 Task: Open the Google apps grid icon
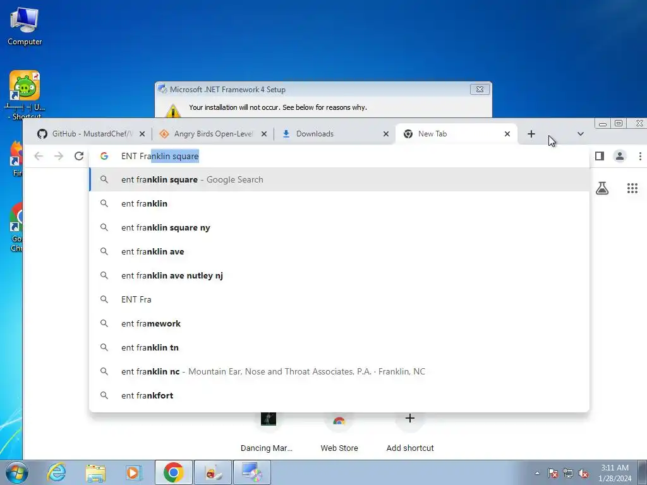tap(632, 188)
